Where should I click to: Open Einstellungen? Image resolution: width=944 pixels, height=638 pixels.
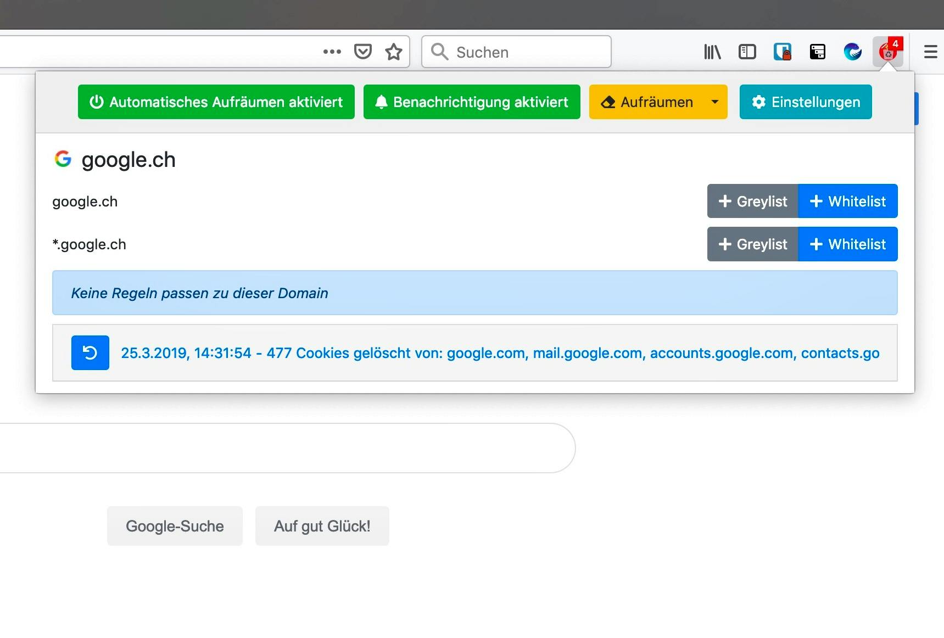806,102
